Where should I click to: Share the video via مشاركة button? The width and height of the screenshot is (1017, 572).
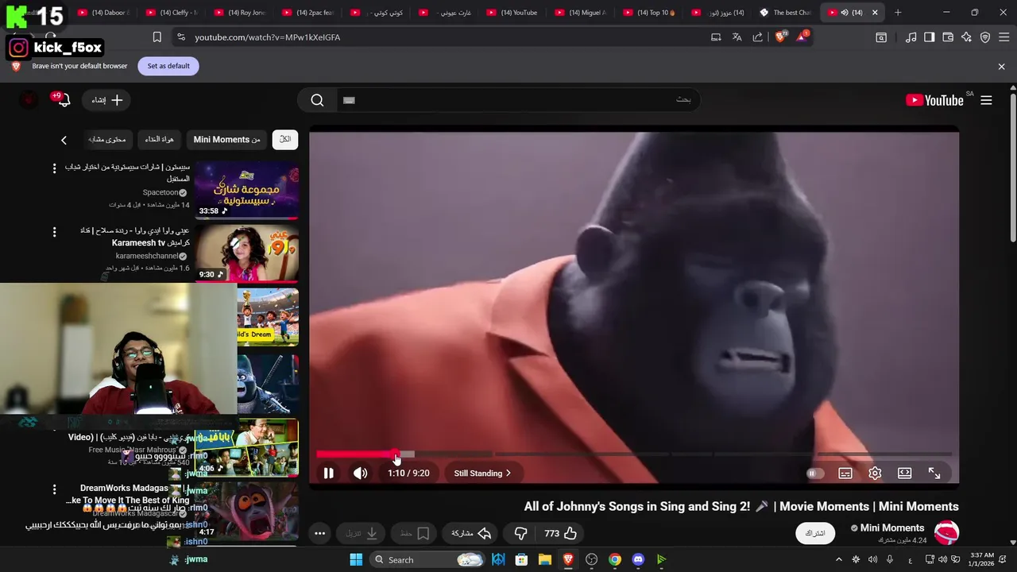(x=471, y=533)
